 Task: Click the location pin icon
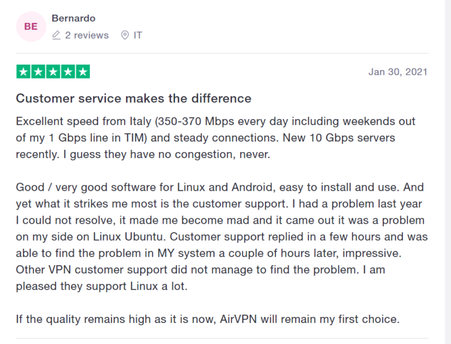click(x=124, y=35)
